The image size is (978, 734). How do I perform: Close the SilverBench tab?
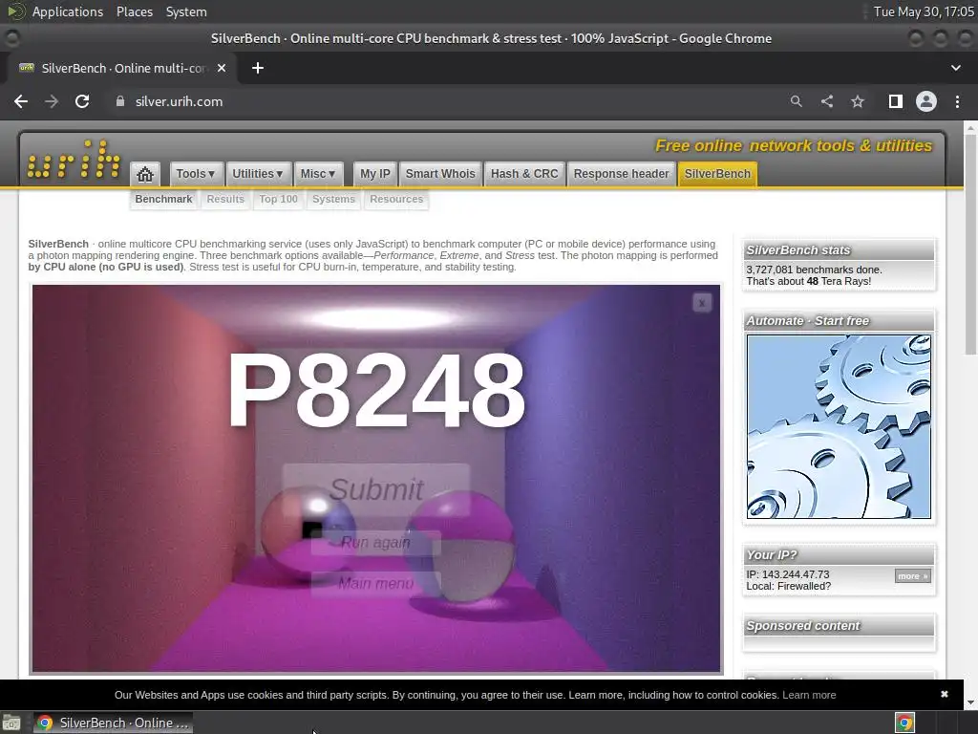[x=222, y=68]
